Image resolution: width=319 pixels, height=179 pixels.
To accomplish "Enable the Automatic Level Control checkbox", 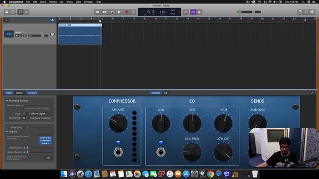I will pos(23,108).
